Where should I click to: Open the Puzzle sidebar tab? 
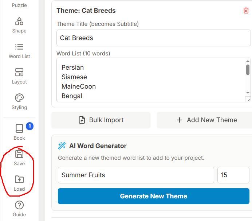pyautogui.click(x=19, y=5)
